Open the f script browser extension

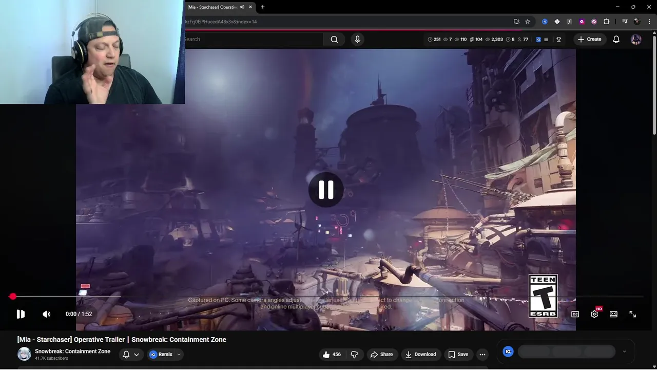[x=569, y=22]
